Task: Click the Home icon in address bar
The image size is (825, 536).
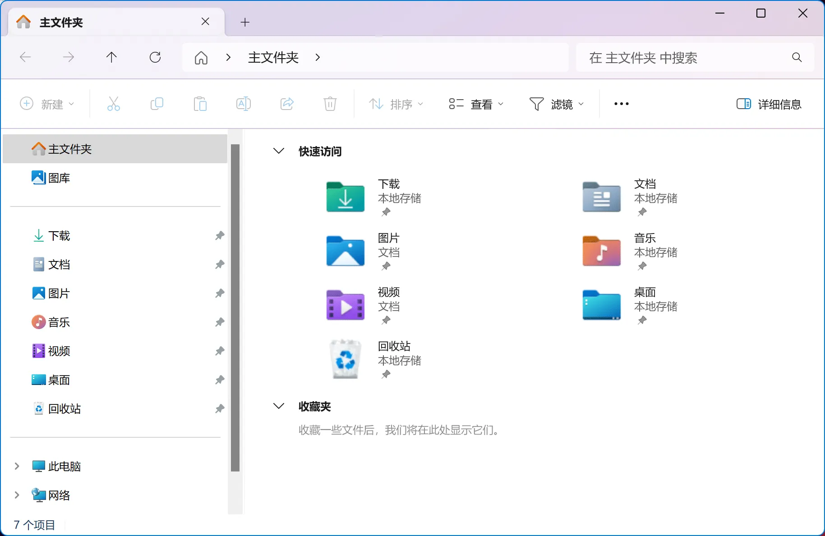Action: coord(201,58)
